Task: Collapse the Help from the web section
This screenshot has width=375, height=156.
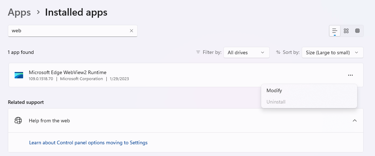Action: [x=354, y=121]
